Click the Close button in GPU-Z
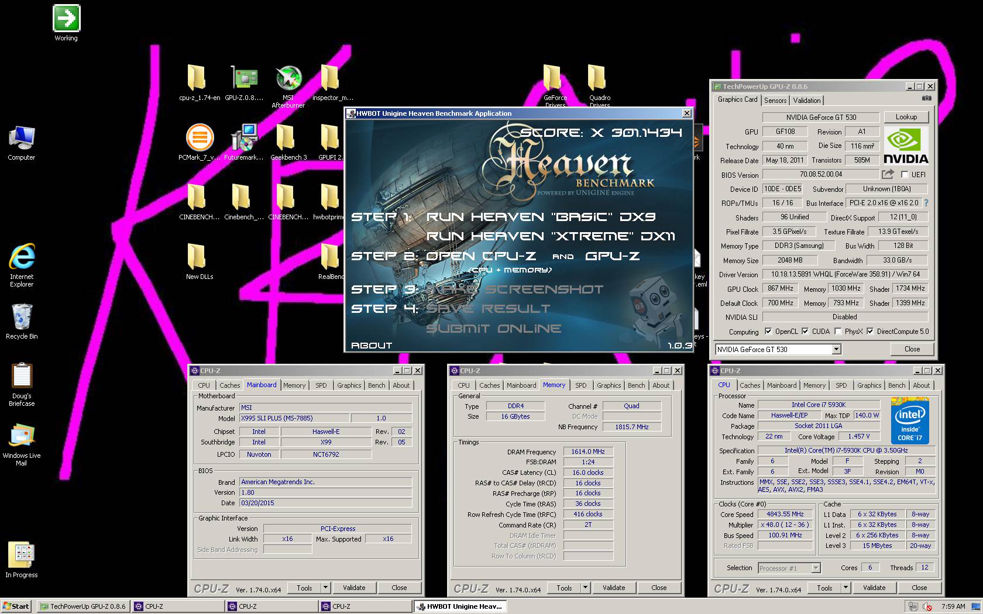 [x=912, y=349]
